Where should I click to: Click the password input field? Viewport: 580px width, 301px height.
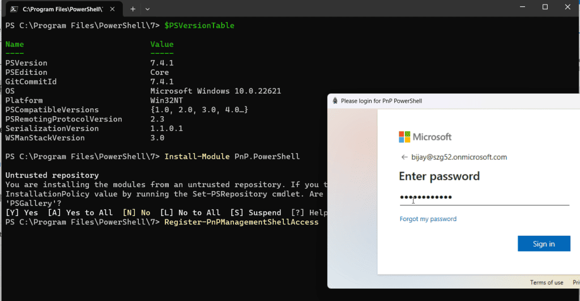click(484, 197)
